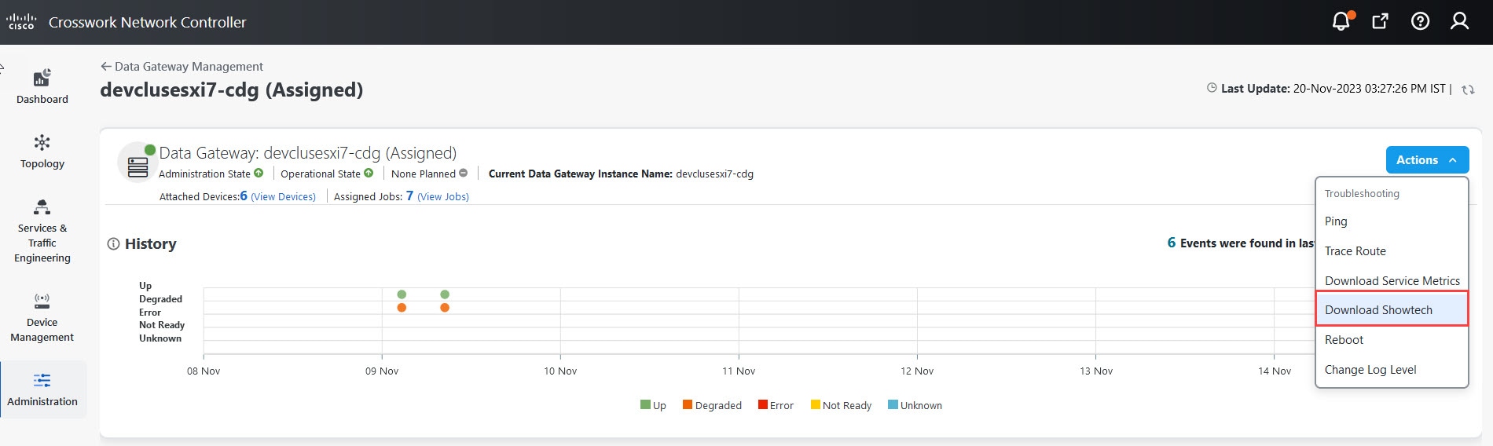Click the Operational State up-arrow icon
1493x446 pixels.
tap(369, 173)
